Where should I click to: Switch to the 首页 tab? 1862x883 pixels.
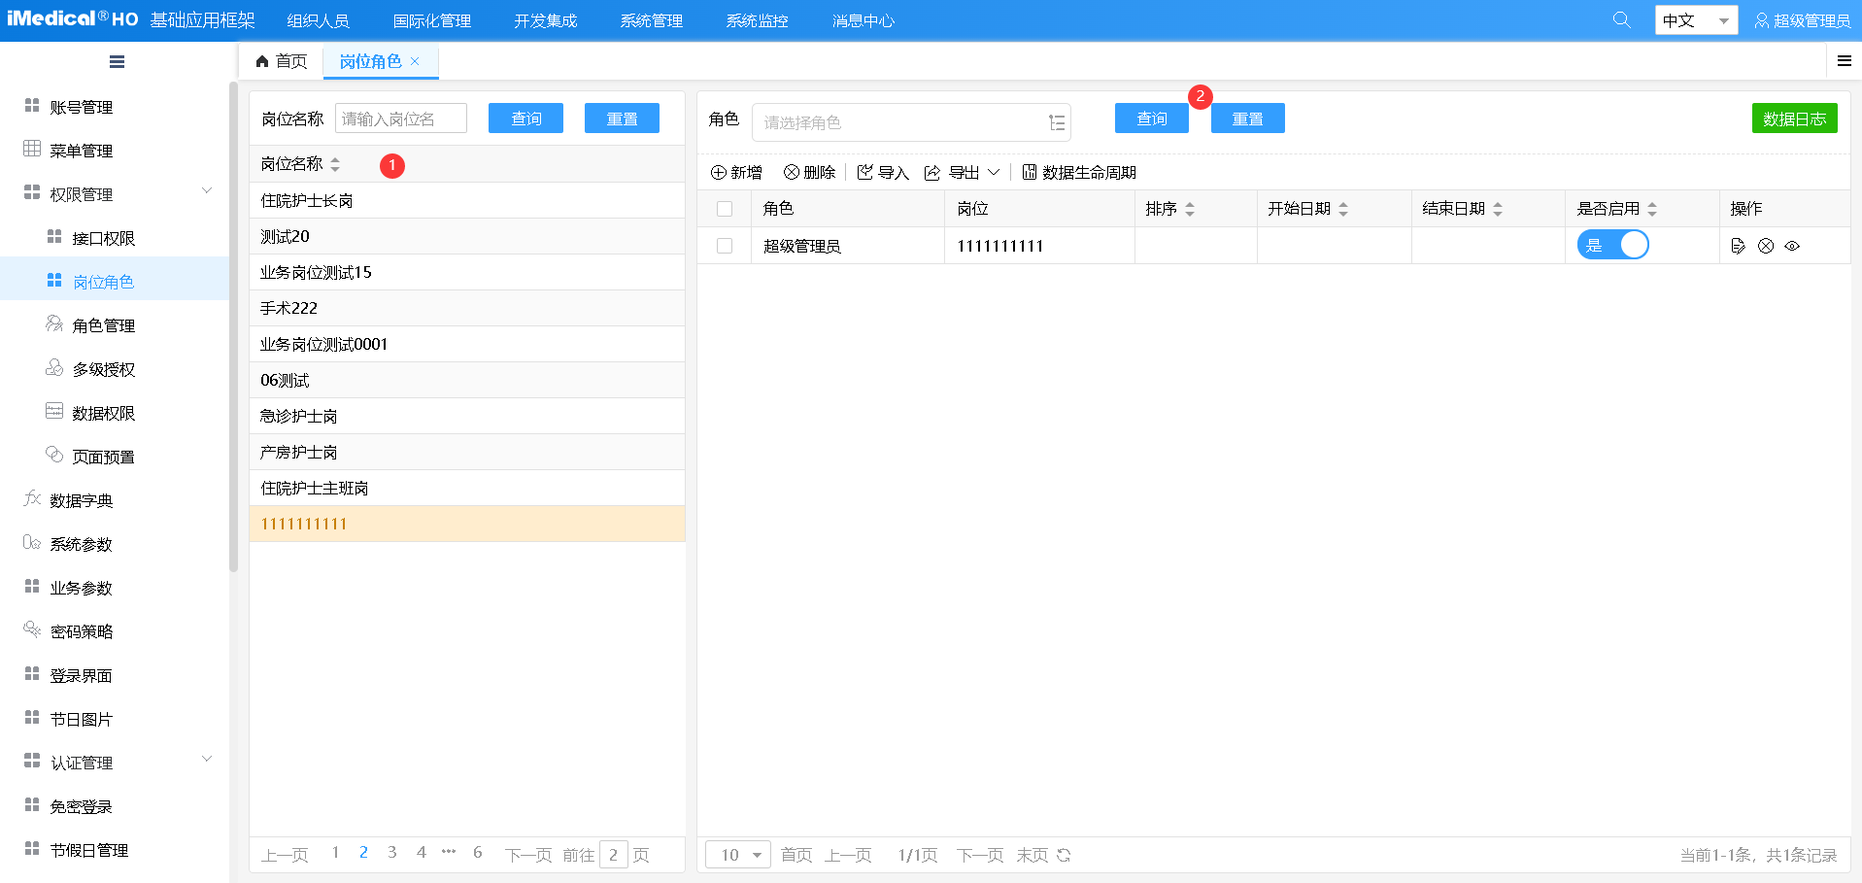282,61
